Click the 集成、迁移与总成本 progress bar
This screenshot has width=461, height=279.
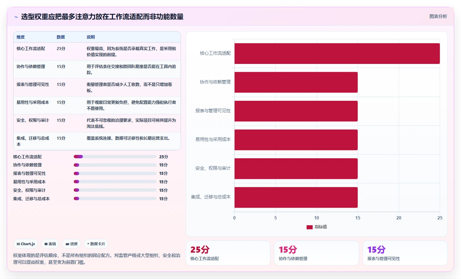pyautogui.click(x=115, y=199)
